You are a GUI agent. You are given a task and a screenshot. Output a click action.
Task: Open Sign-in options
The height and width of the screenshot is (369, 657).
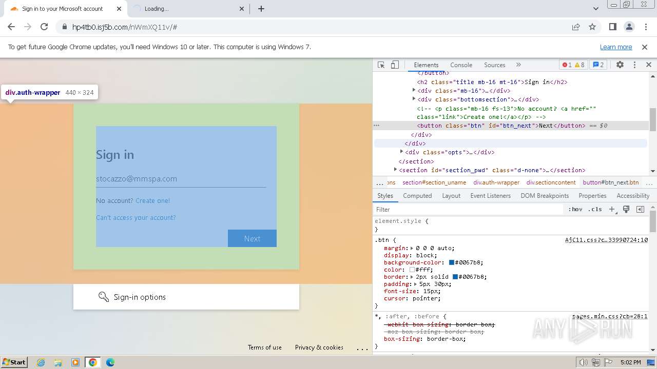point(186,297)
